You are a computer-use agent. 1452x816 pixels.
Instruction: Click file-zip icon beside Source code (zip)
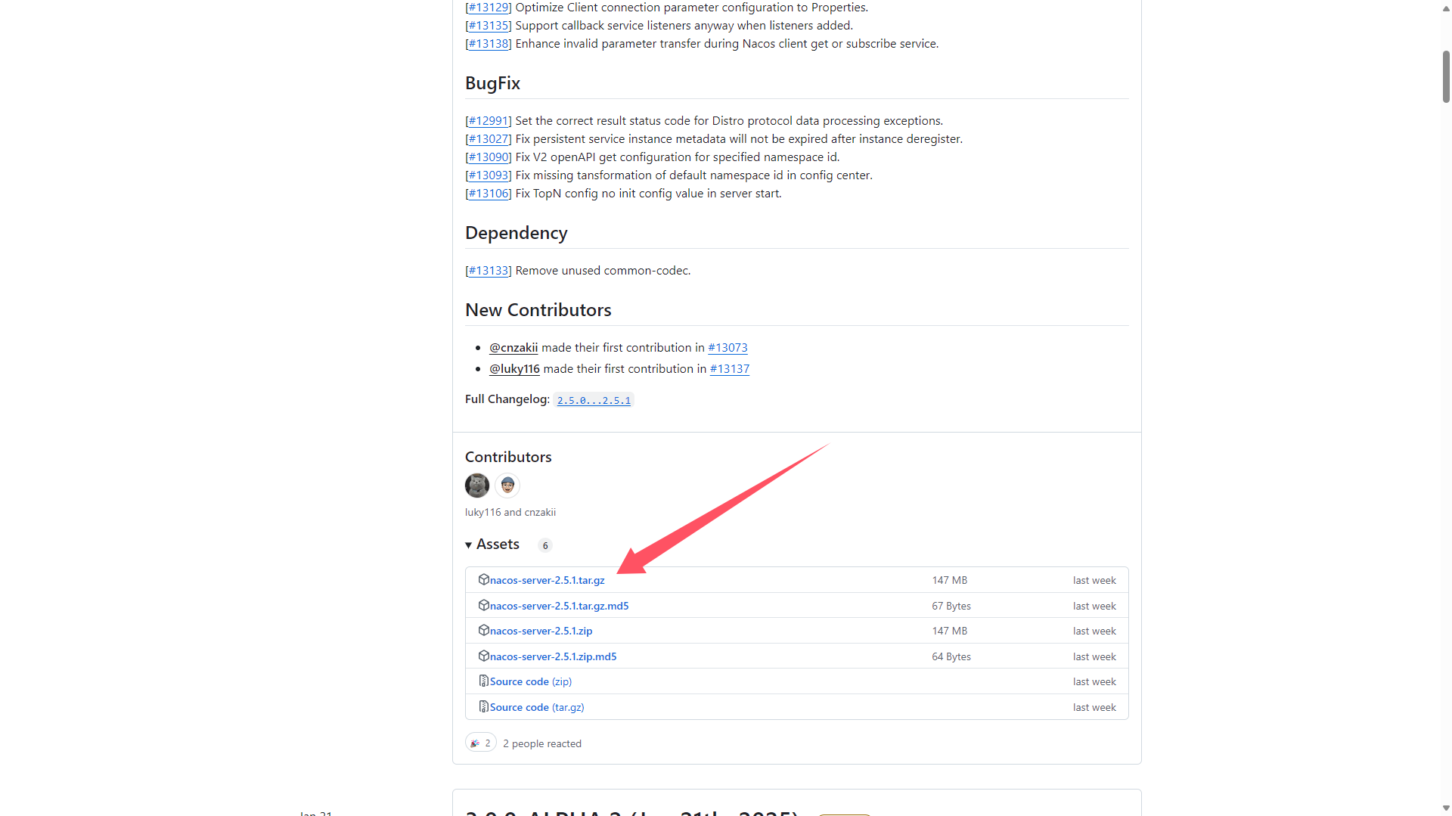point(483,681)
